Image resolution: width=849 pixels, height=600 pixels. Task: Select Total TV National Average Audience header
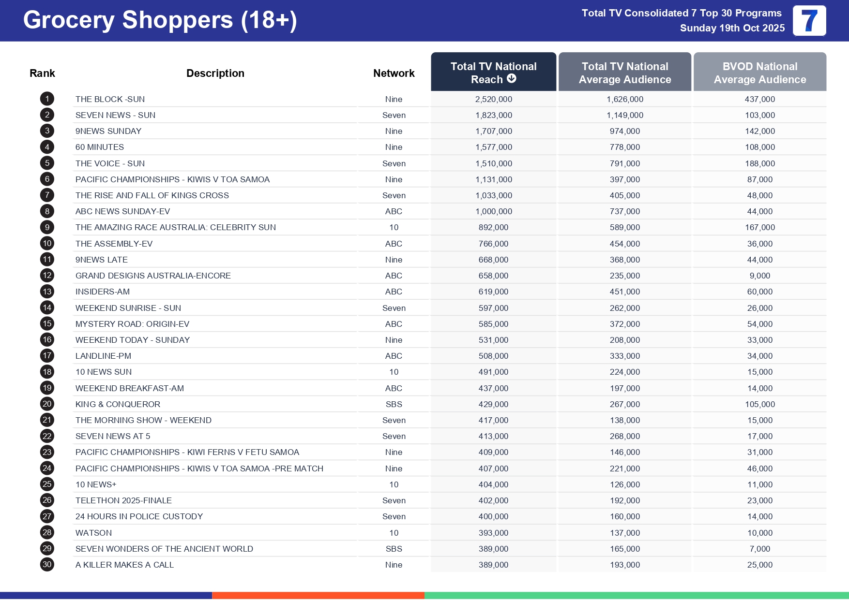point(624,73)
